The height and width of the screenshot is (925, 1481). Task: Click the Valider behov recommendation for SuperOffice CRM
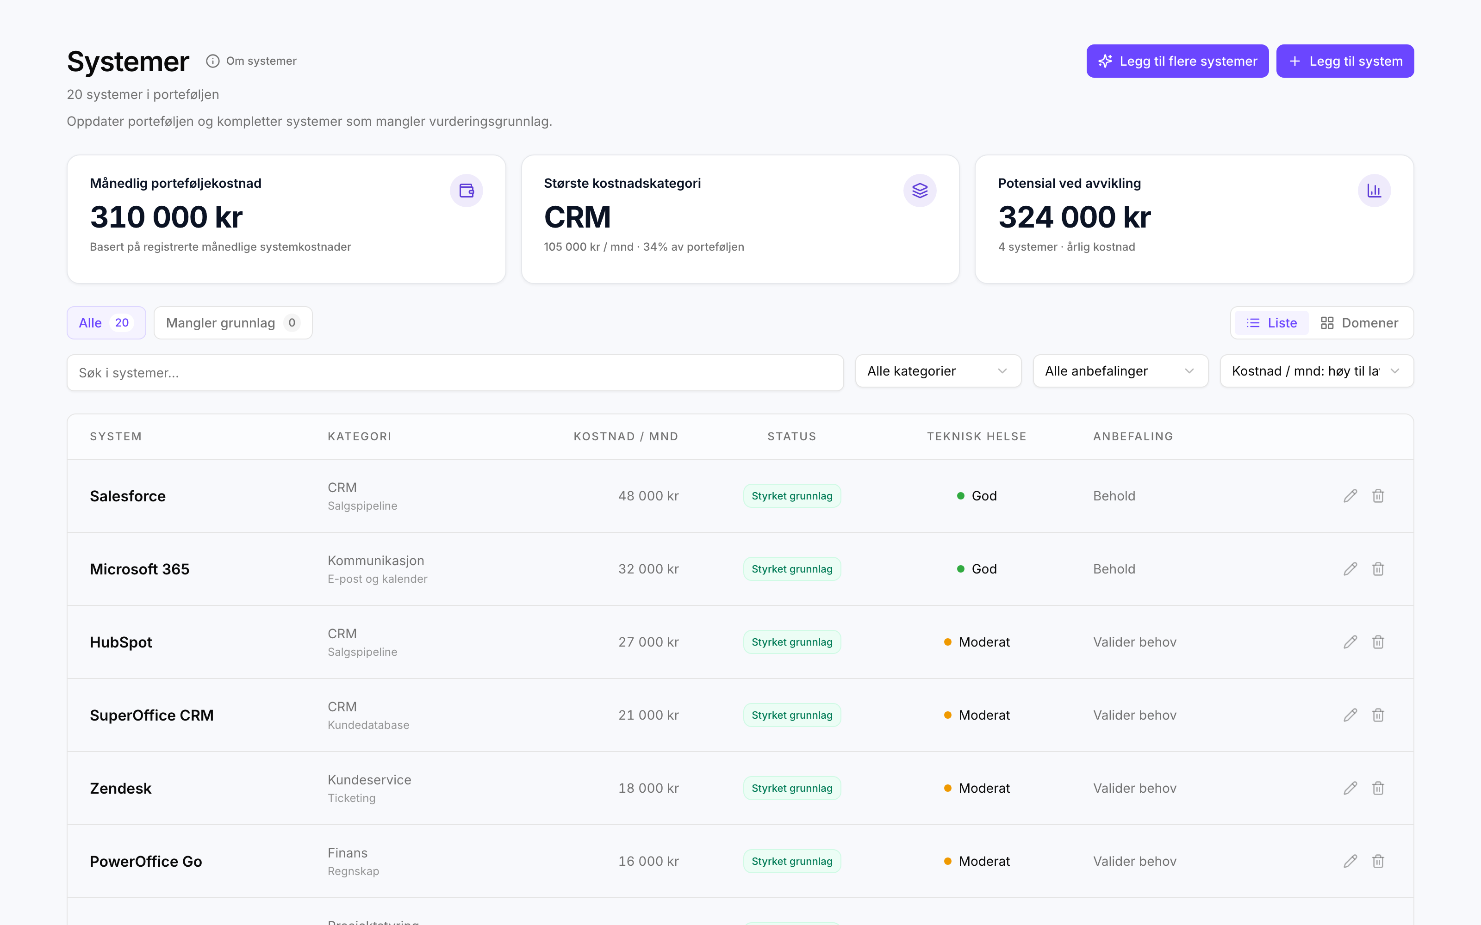[1135, 715]
